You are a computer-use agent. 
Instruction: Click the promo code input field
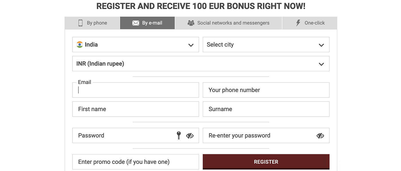[x=135, y=162]
